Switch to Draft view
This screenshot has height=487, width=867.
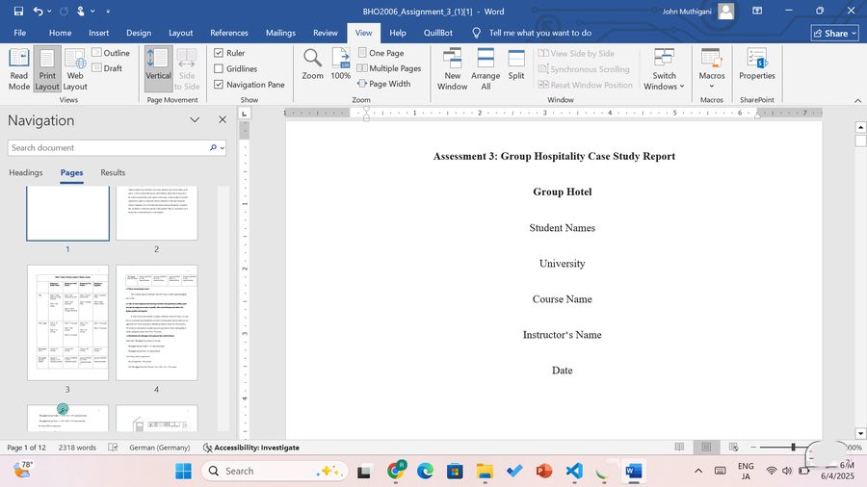point(107,68)
